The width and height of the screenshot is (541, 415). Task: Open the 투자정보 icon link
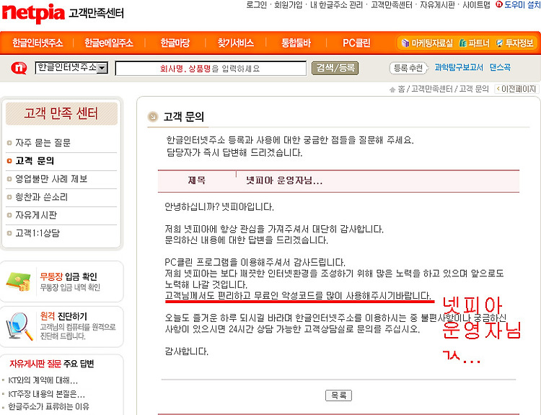[514, 43]
